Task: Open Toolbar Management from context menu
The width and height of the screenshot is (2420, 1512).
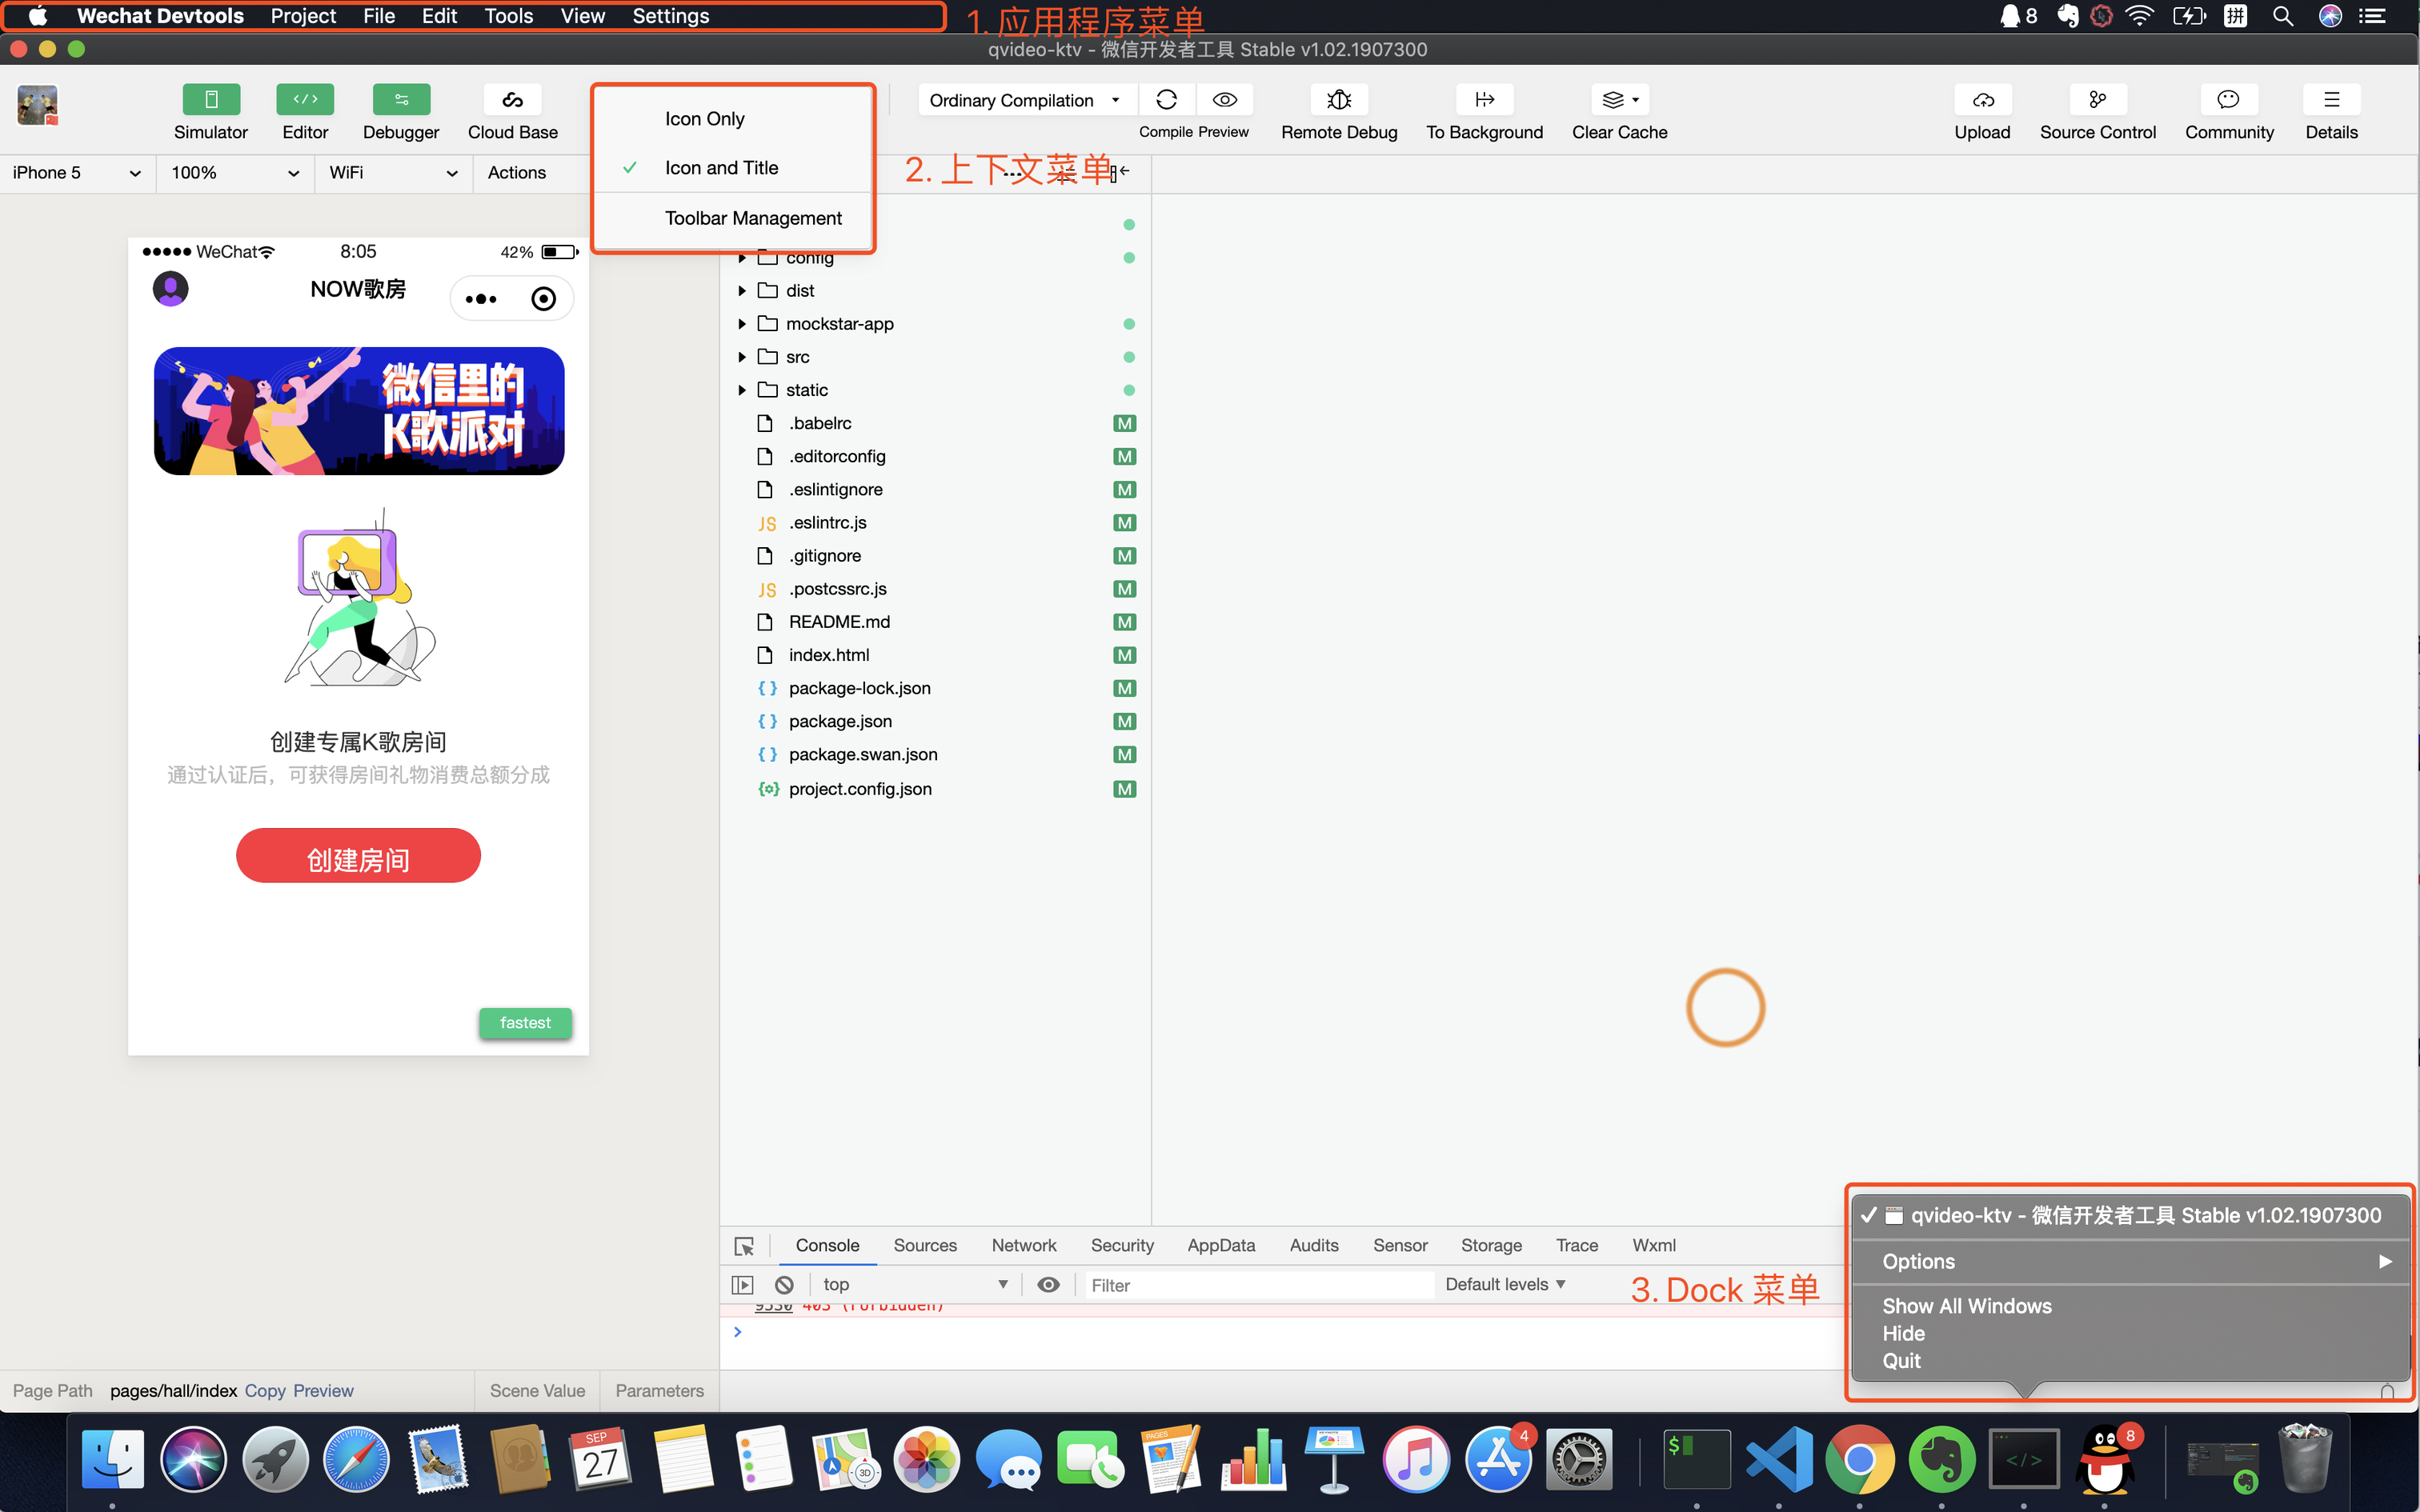Action: [x=734, y=218]
